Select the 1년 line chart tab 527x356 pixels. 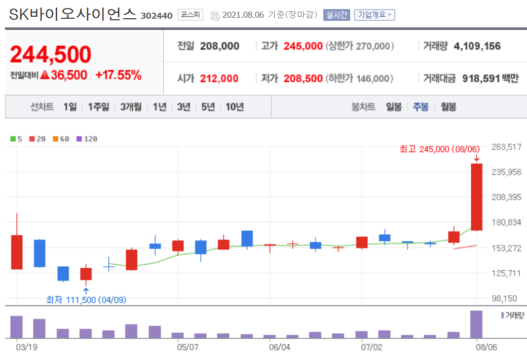pos(160,107)
